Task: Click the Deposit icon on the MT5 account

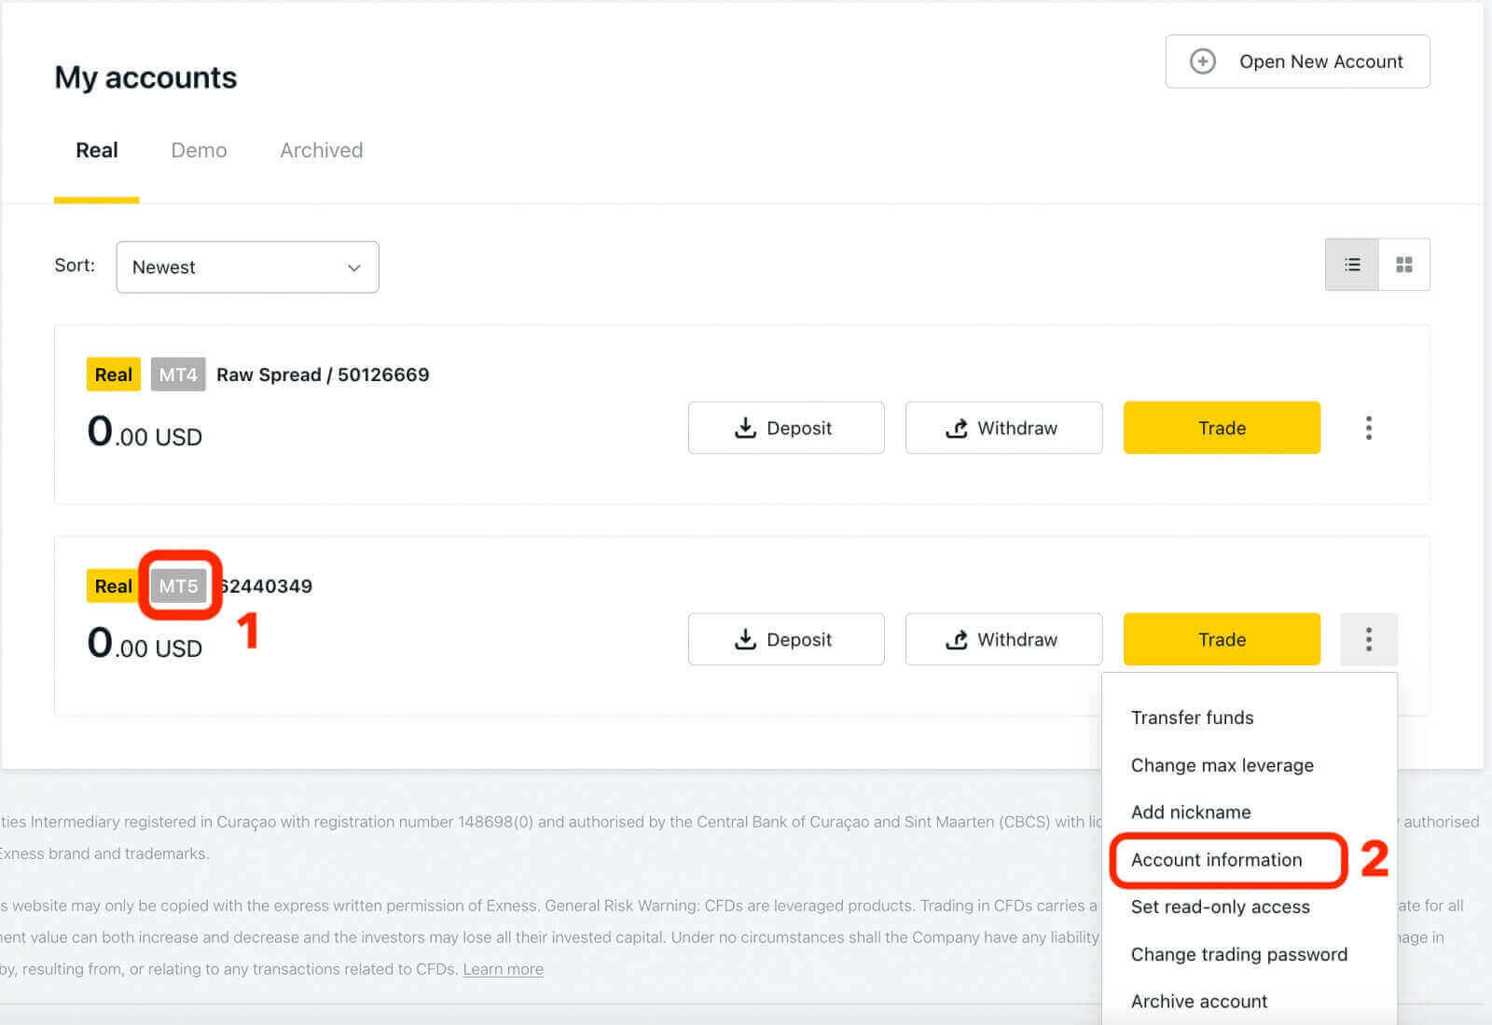Action: pyautogui.click(x=745, y=639)
